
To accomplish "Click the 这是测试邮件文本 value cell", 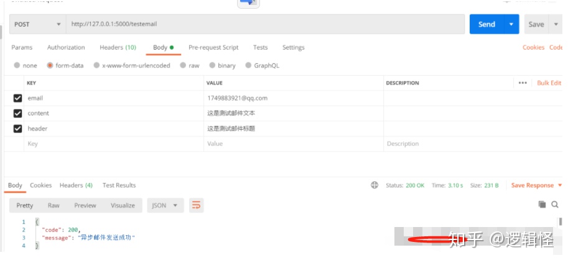I will [294, 113].
